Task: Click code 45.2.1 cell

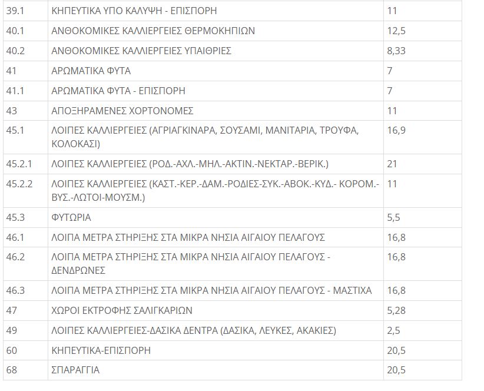Action: tap(19, 164)
